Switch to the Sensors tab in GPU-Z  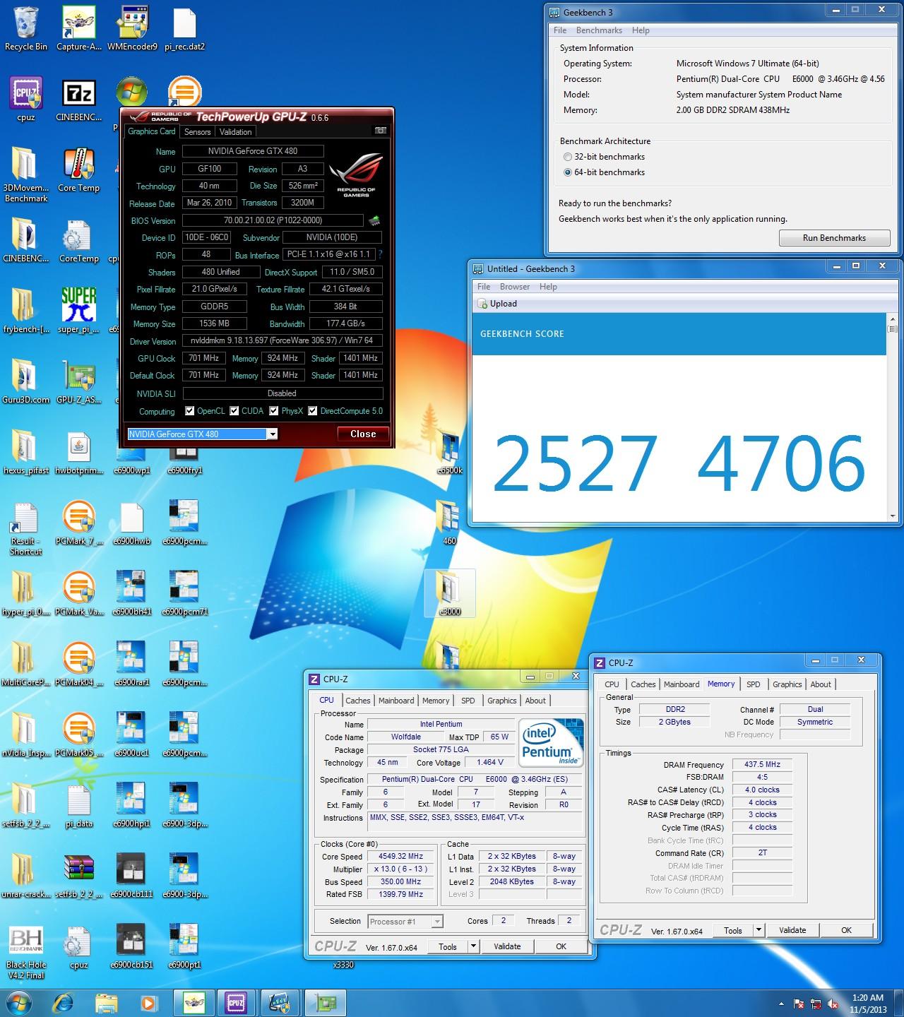(197, 132)
